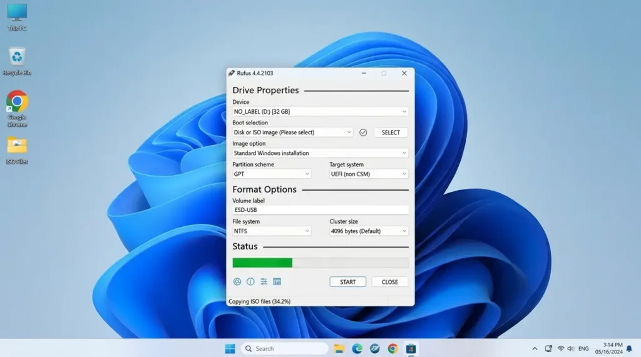Focus the Rufus taskbar icon

click(x=411, y=348)
